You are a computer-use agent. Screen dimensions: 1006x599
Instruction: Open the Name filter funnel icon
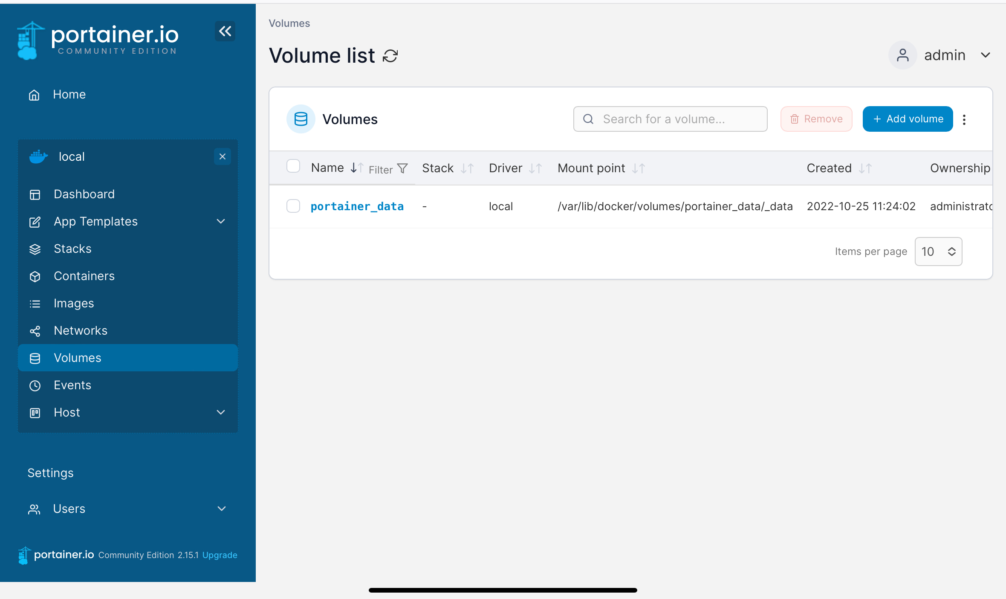click(x=402, y=169)
